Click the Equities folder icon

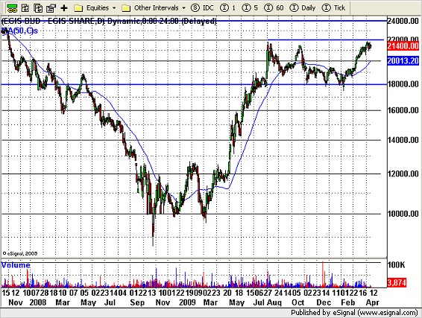[x=78, y=8]
